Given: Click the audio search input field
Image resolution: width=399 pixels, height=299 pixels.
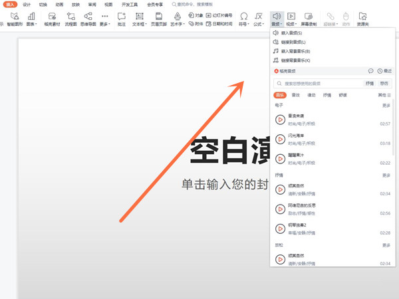Looking at the screenshot, I should coord(319,84).
